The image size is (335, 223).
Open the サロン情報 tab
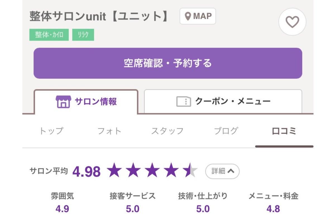point(86,101)
